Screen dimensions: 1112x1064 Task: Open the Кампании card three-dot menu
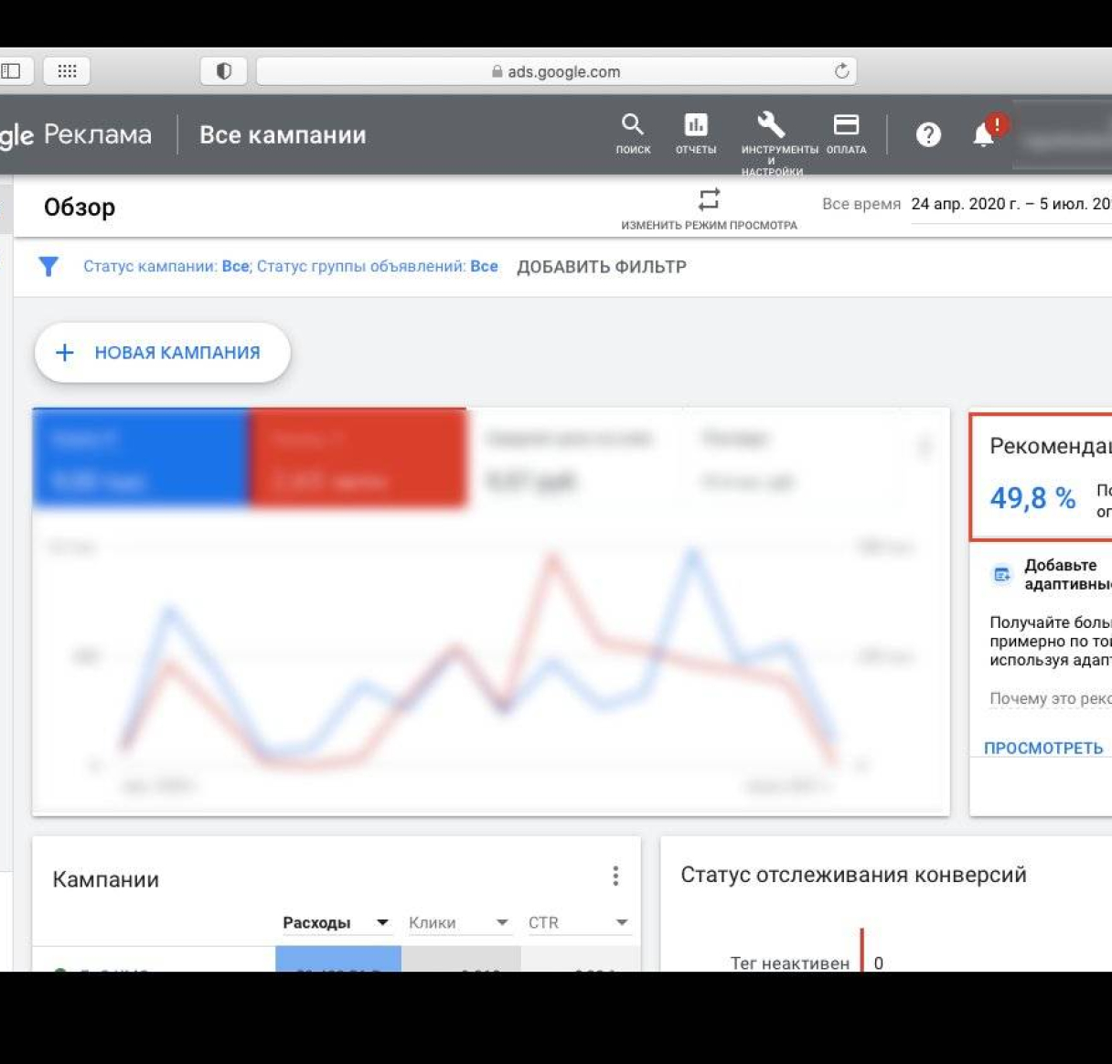[x=615, y=877]
